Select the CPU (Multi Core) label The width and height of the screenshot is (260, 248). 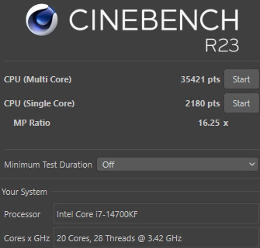pos(38,79)
